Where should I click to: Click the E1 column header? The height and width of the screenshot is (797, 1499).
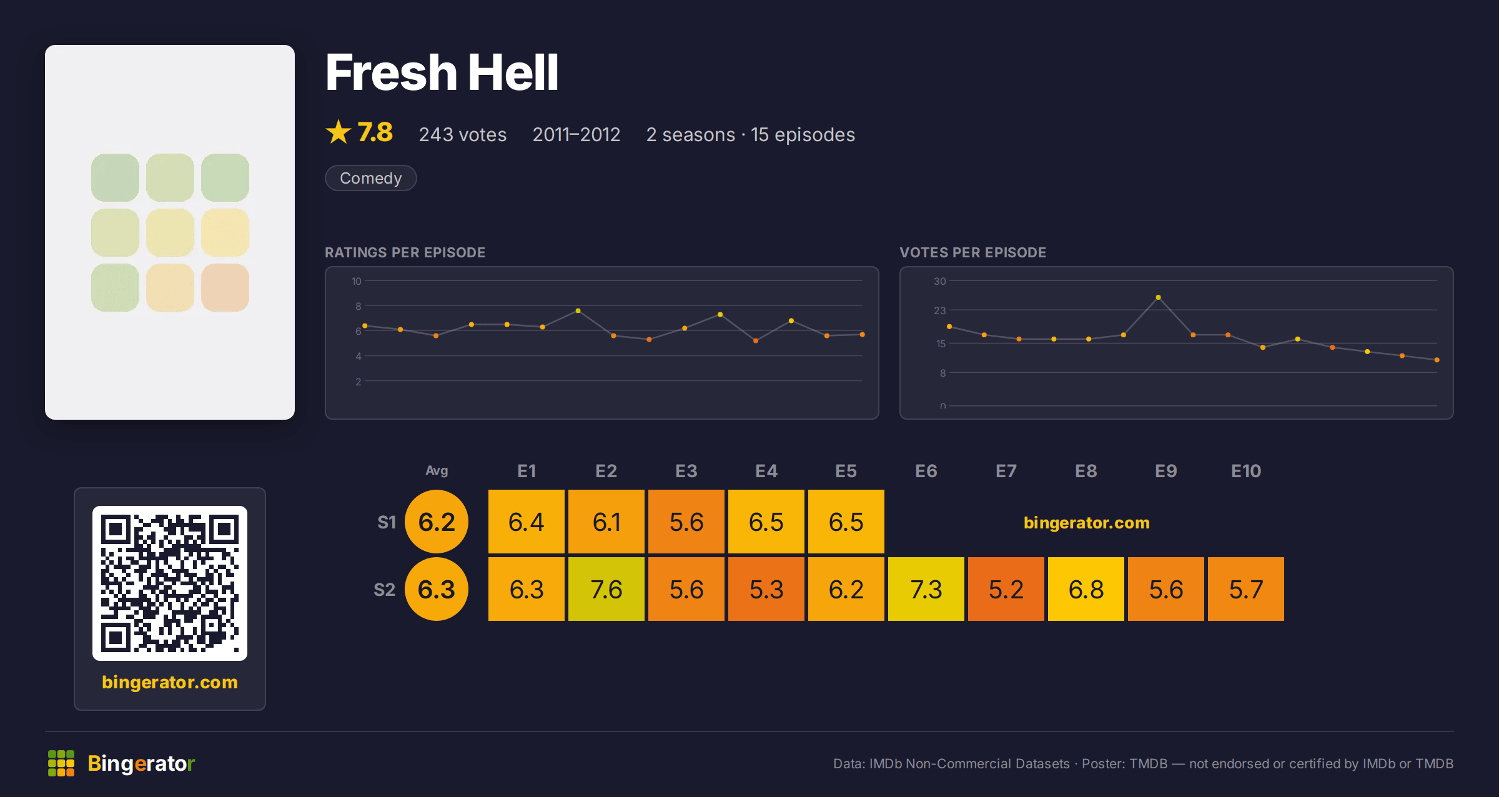point(527,471)
